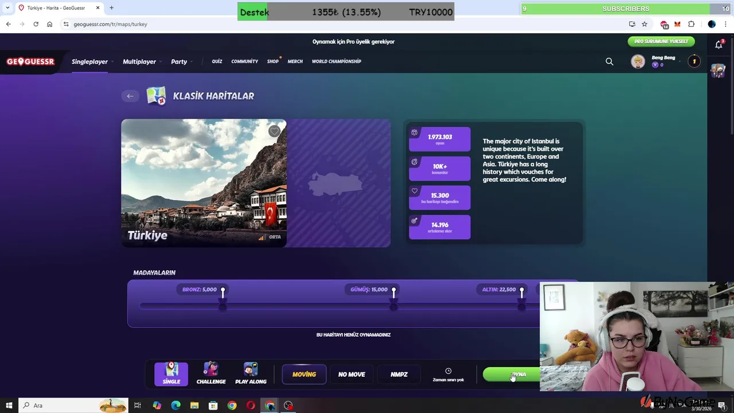The image size is (734, 413).
Task: Click Pro Sürümüne Yükselt button
Action: [x=661, y=41]
